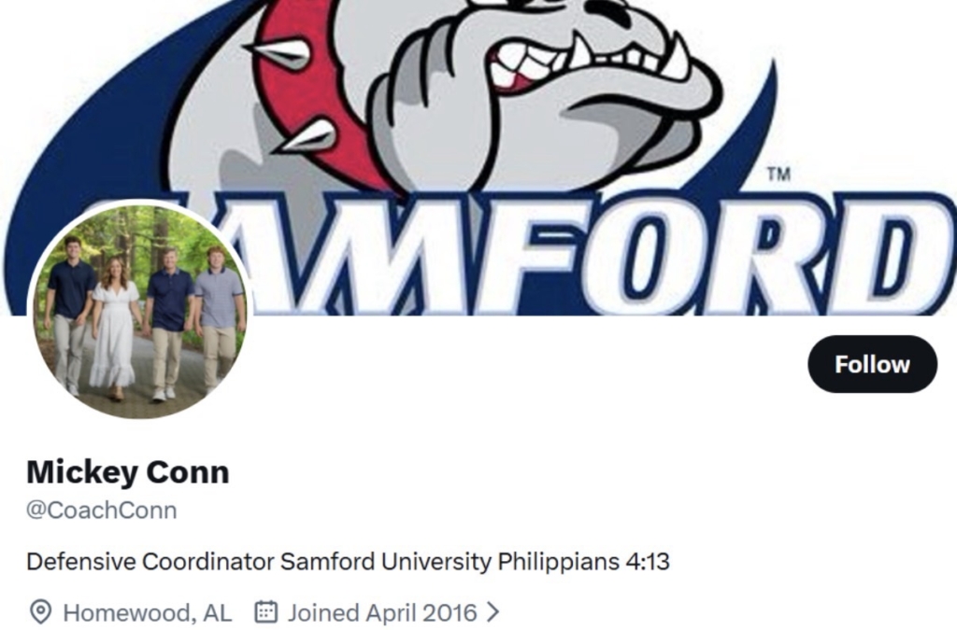Open the Joined April 2016 details
The image size is (957, 630).
pyautogui.click(x=382, y=612)
